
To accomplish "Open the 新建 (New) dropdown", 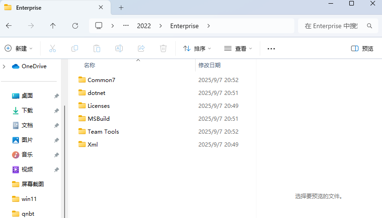I will point(18,48).
